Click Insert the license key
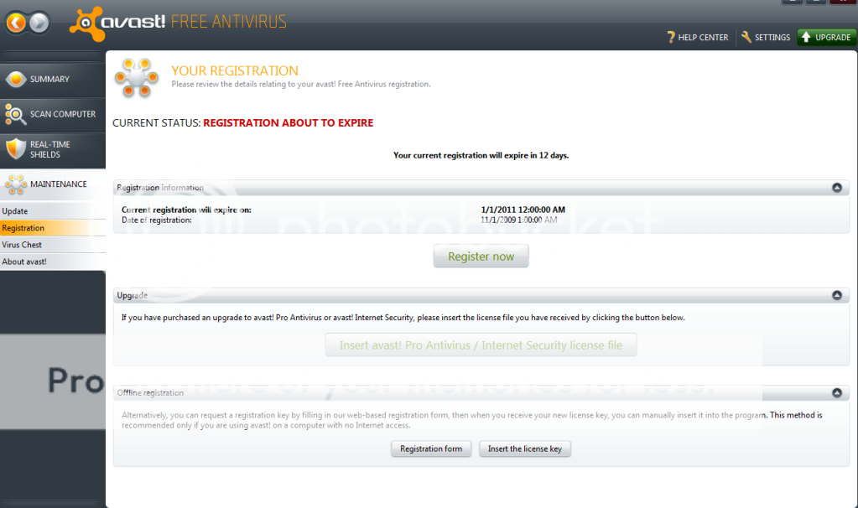 click(x=525, y=449)
